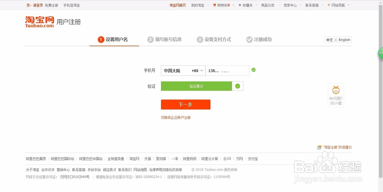
Task: Select the 填写账号信息 step label
Action: click(169, 39)
